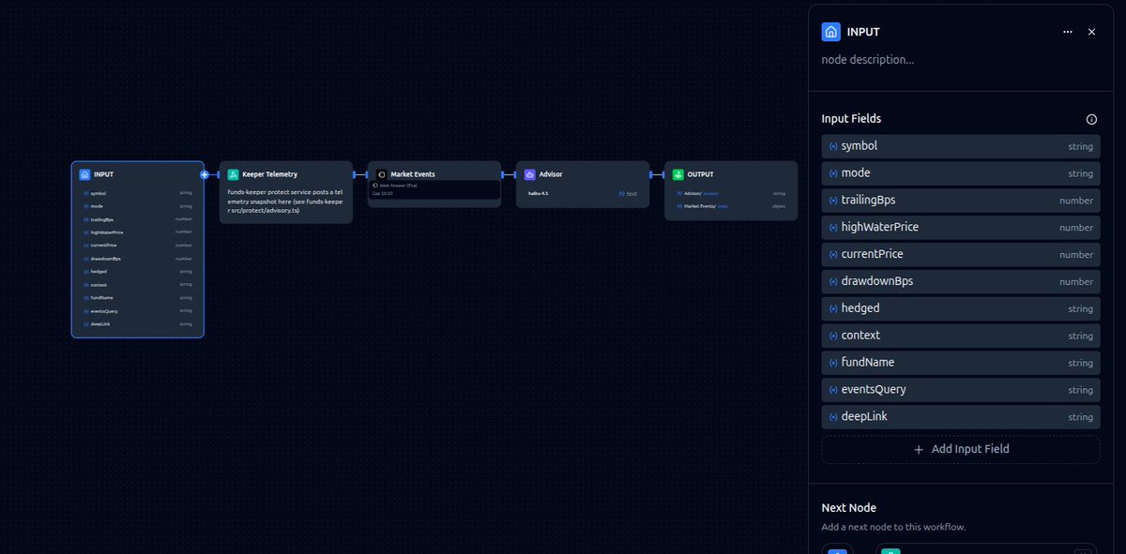Screen dimensions: 1126x554
Task: Select the Keeper Telemetry node title
Action: coord(269,174)
